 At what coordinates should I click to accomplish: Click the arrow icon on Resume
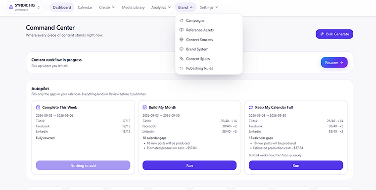pos(341,62)
